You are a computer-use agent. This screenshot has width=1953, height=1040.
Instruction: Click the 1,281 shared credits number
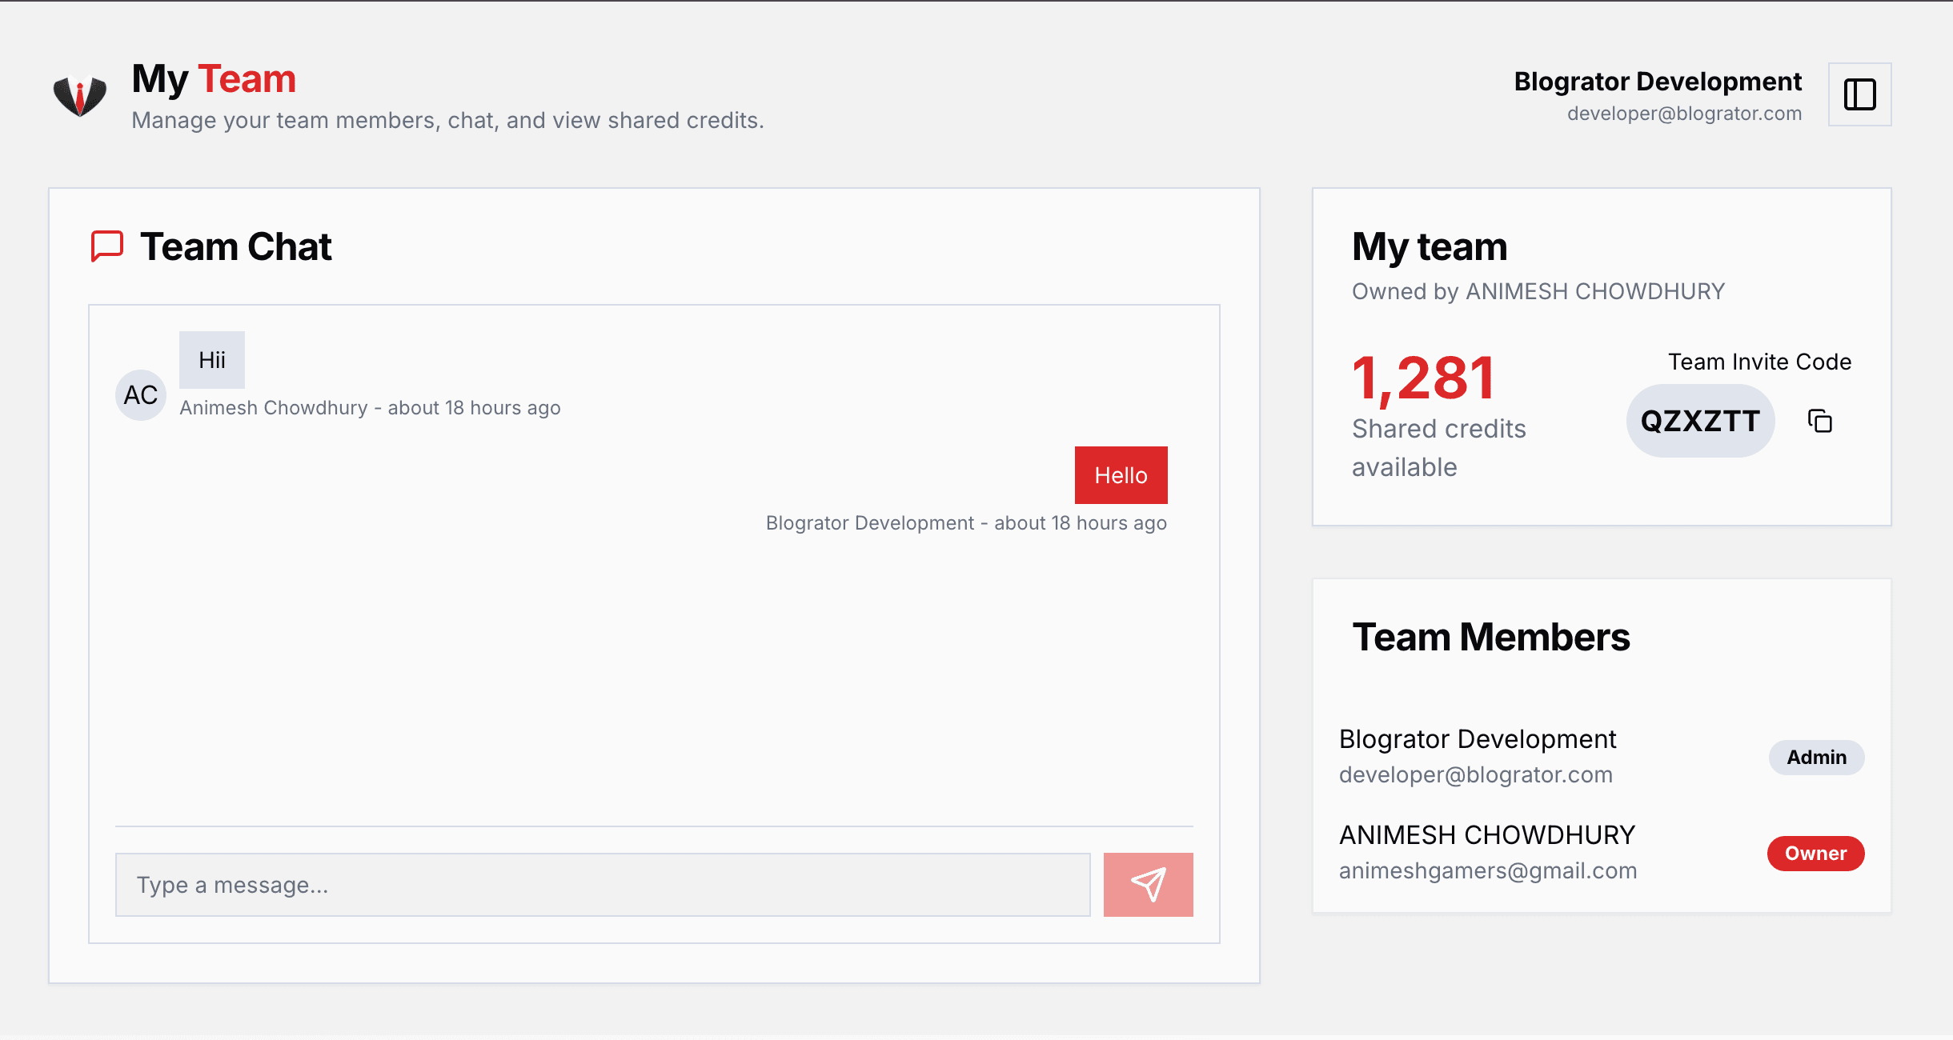coord(1423,378)
